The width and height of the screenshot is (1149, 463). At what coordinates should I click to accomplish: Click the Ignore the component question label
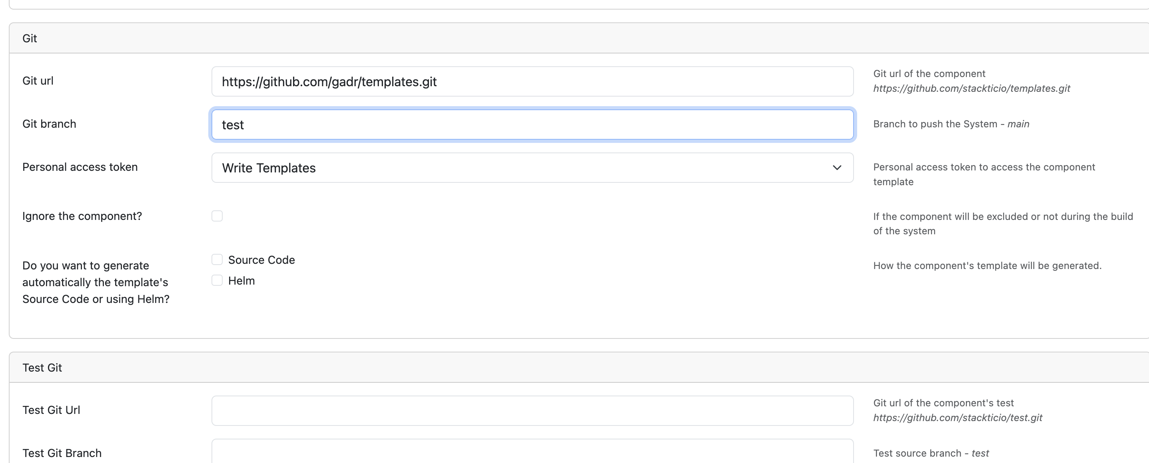coord(82,216)
